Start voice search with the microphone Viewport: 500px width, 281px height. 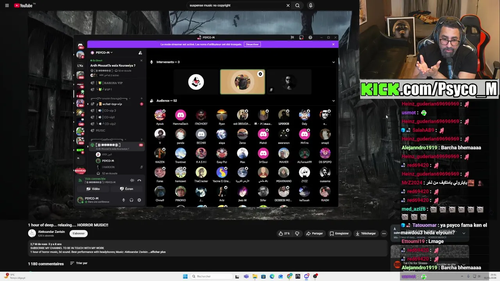[311, 5]
